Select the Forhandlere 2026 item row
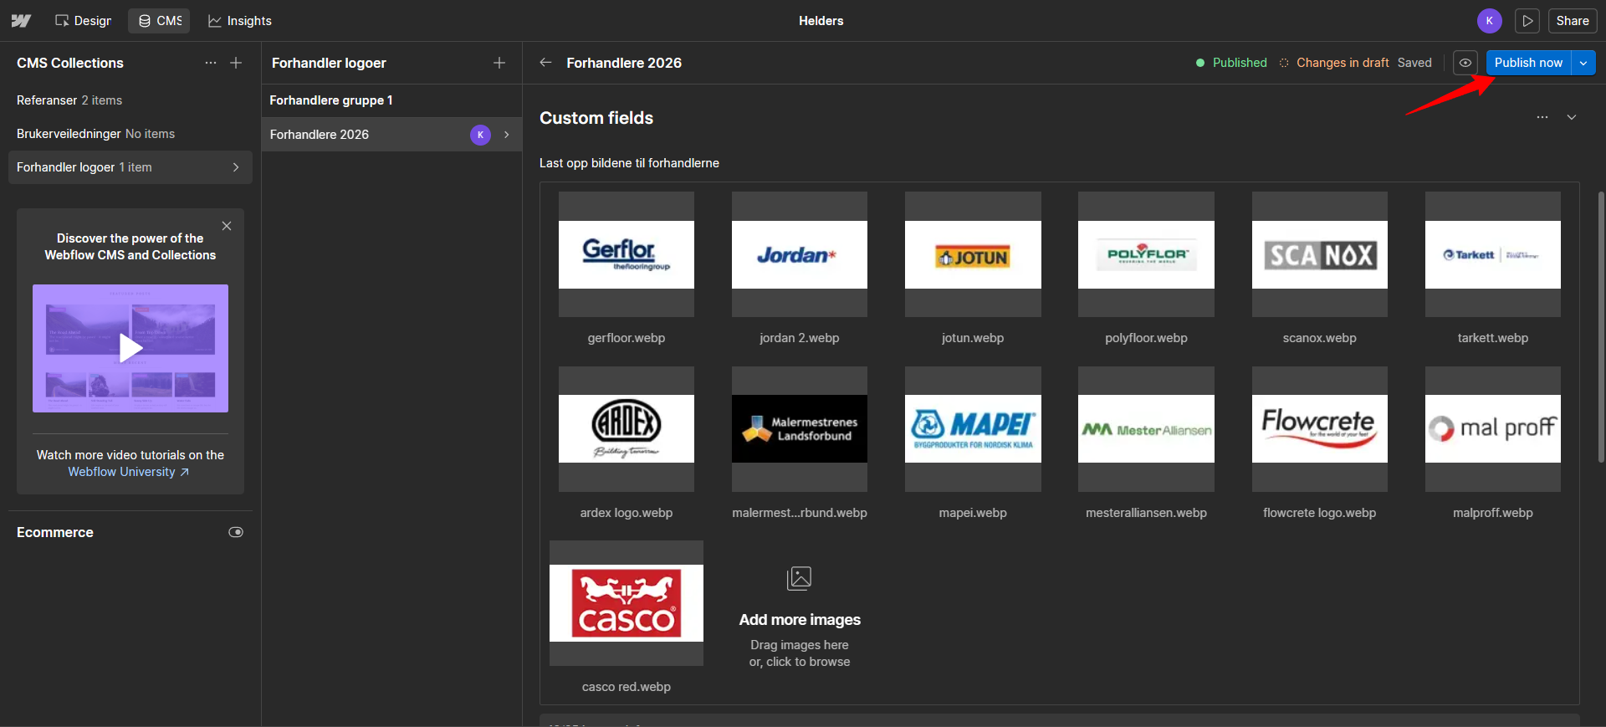Image resolution: width=1606 pixels, height=727 pixels. [x=391, y=135]
